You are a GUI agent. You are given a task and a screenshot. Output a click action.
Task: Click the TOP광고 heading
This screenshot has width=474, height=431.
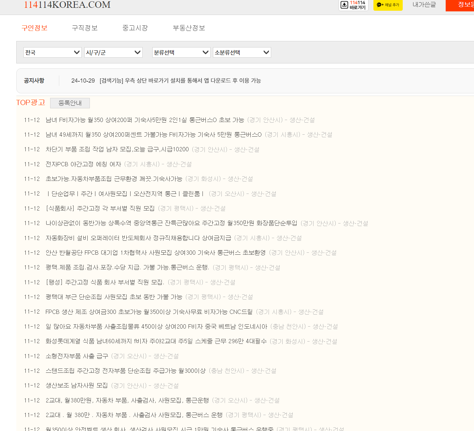click(31, 102)
